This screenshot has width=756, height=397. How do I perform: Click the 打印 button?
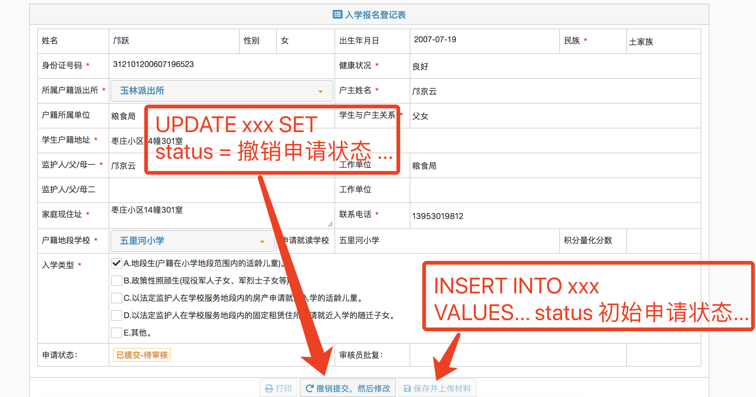tap(279, 388)
